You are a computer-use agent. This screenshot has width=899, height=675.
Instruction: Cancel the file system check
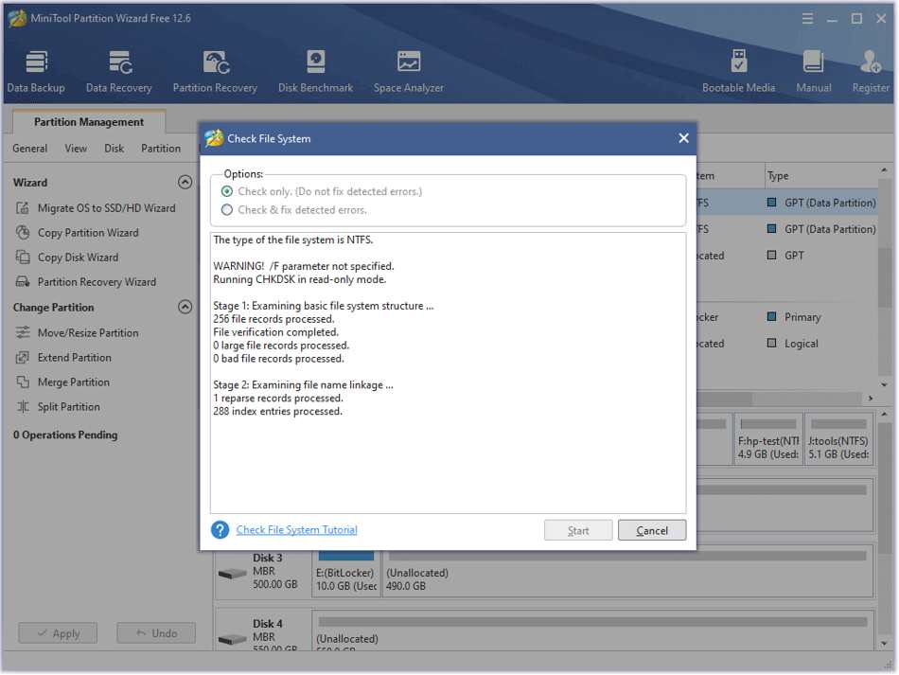(x=652, y=530)
